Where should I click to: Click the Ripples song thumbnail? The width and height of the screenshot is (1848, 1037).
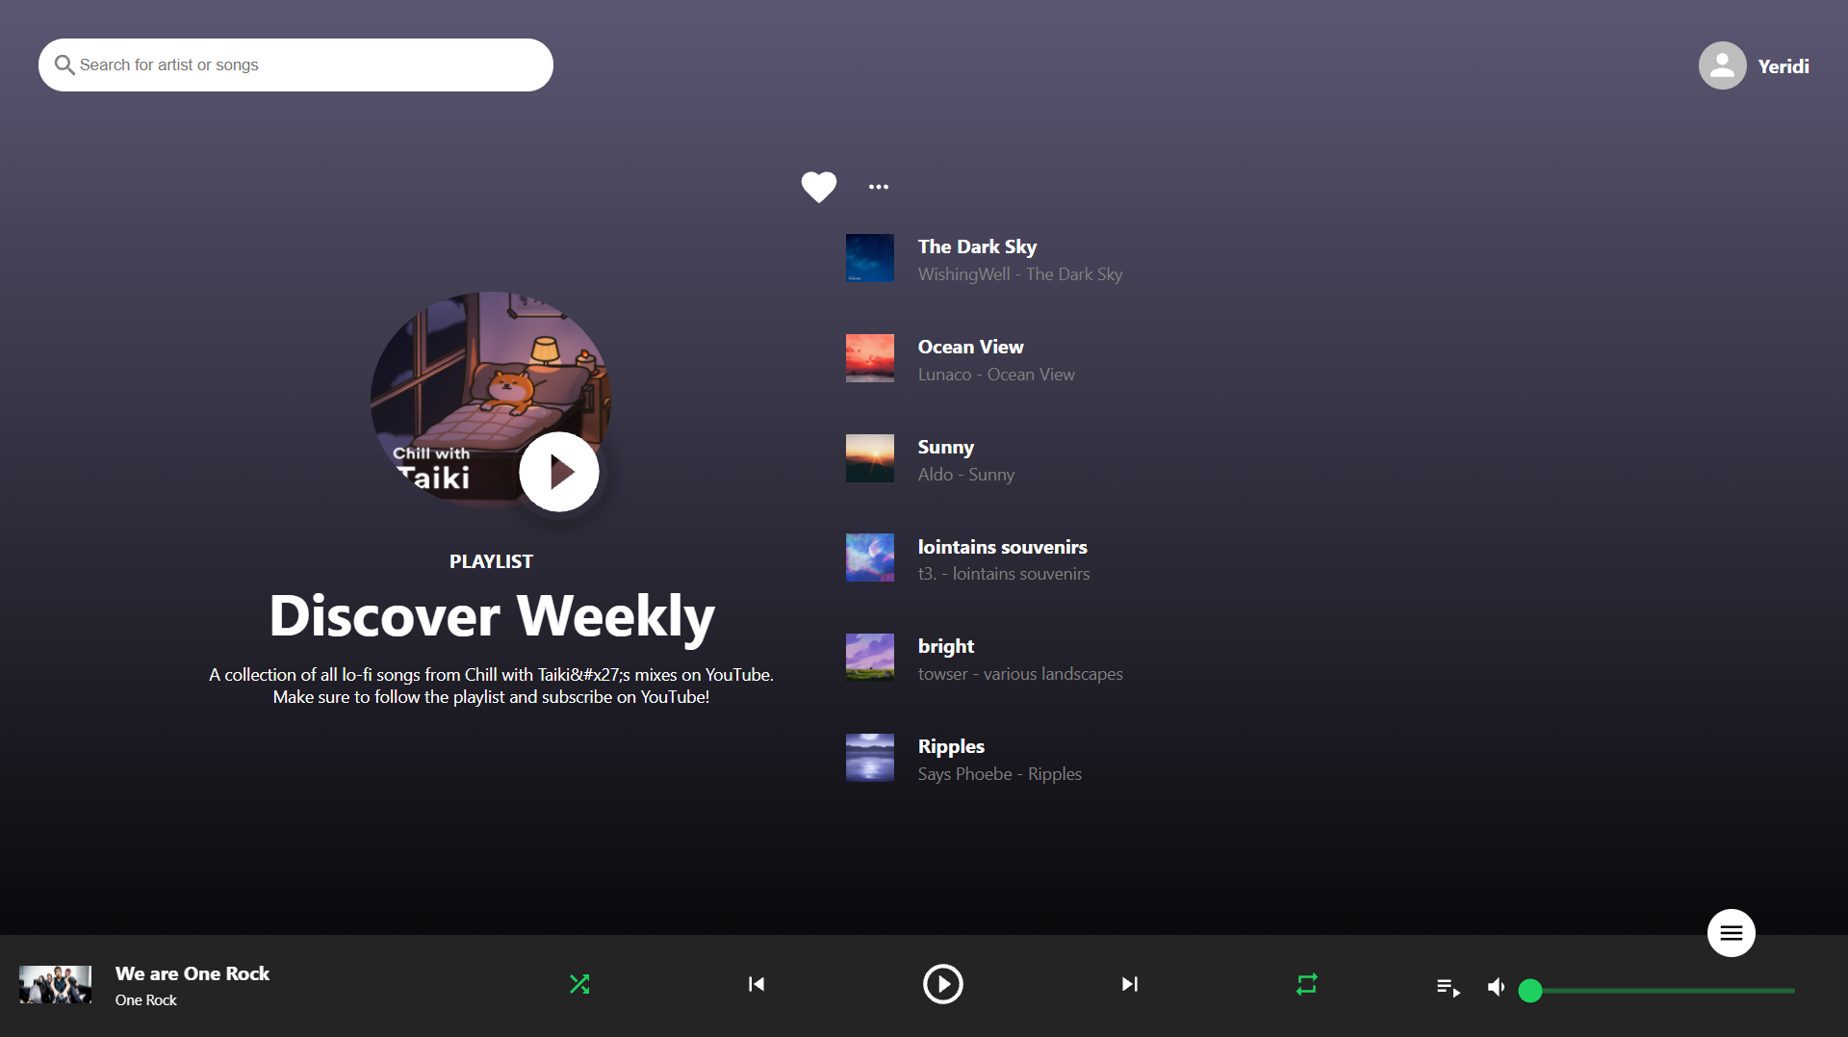point(869,758)
